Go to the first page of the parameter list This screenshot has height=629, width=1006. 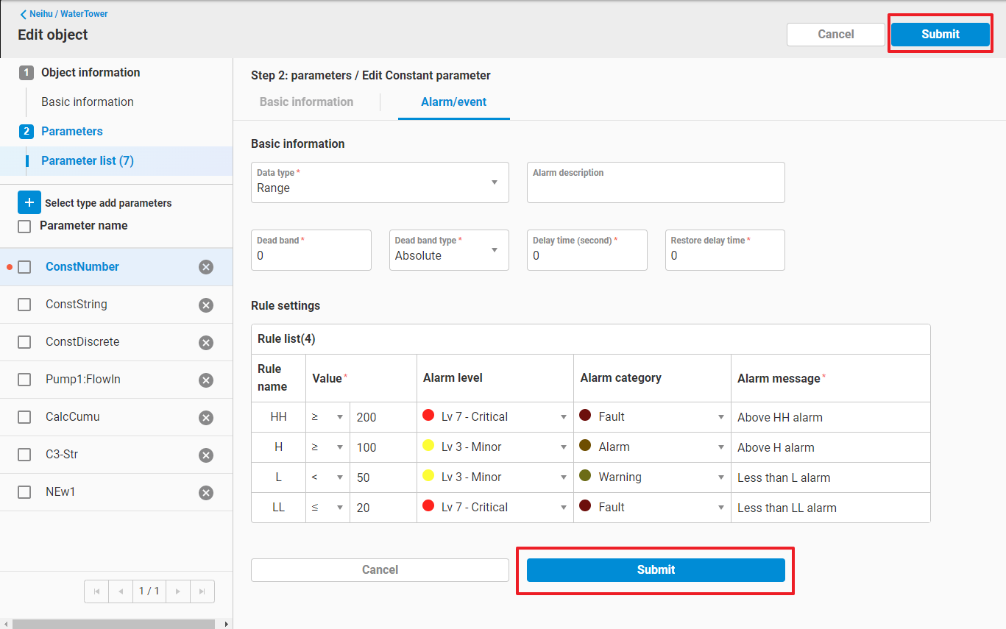[96, 591]
